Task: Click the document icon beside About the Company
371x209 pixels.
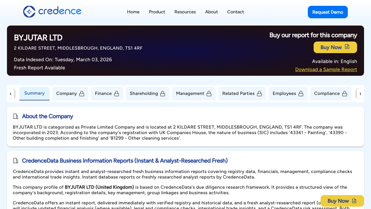Action: coord(16,116)
